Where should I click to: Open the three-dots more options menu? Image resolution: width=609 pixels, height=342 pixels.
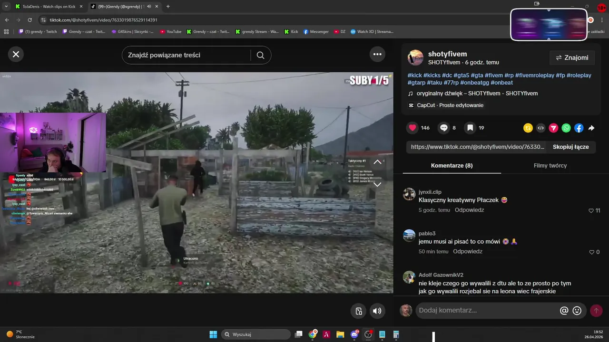[x=377, y=54]
